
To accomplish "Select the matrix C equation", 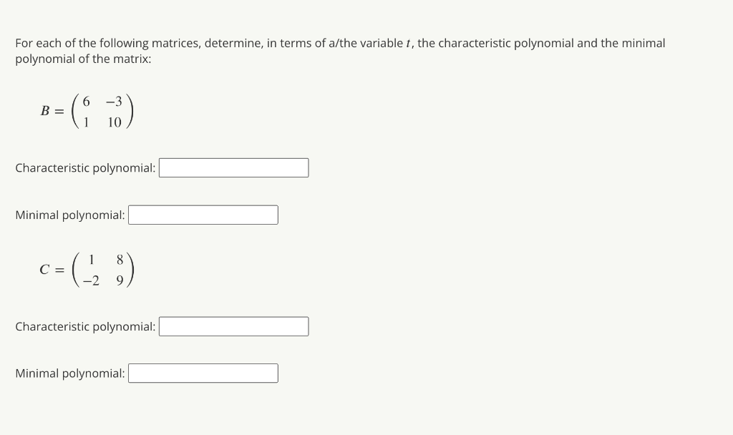I will pyautogui.click(x=87, y=270).
